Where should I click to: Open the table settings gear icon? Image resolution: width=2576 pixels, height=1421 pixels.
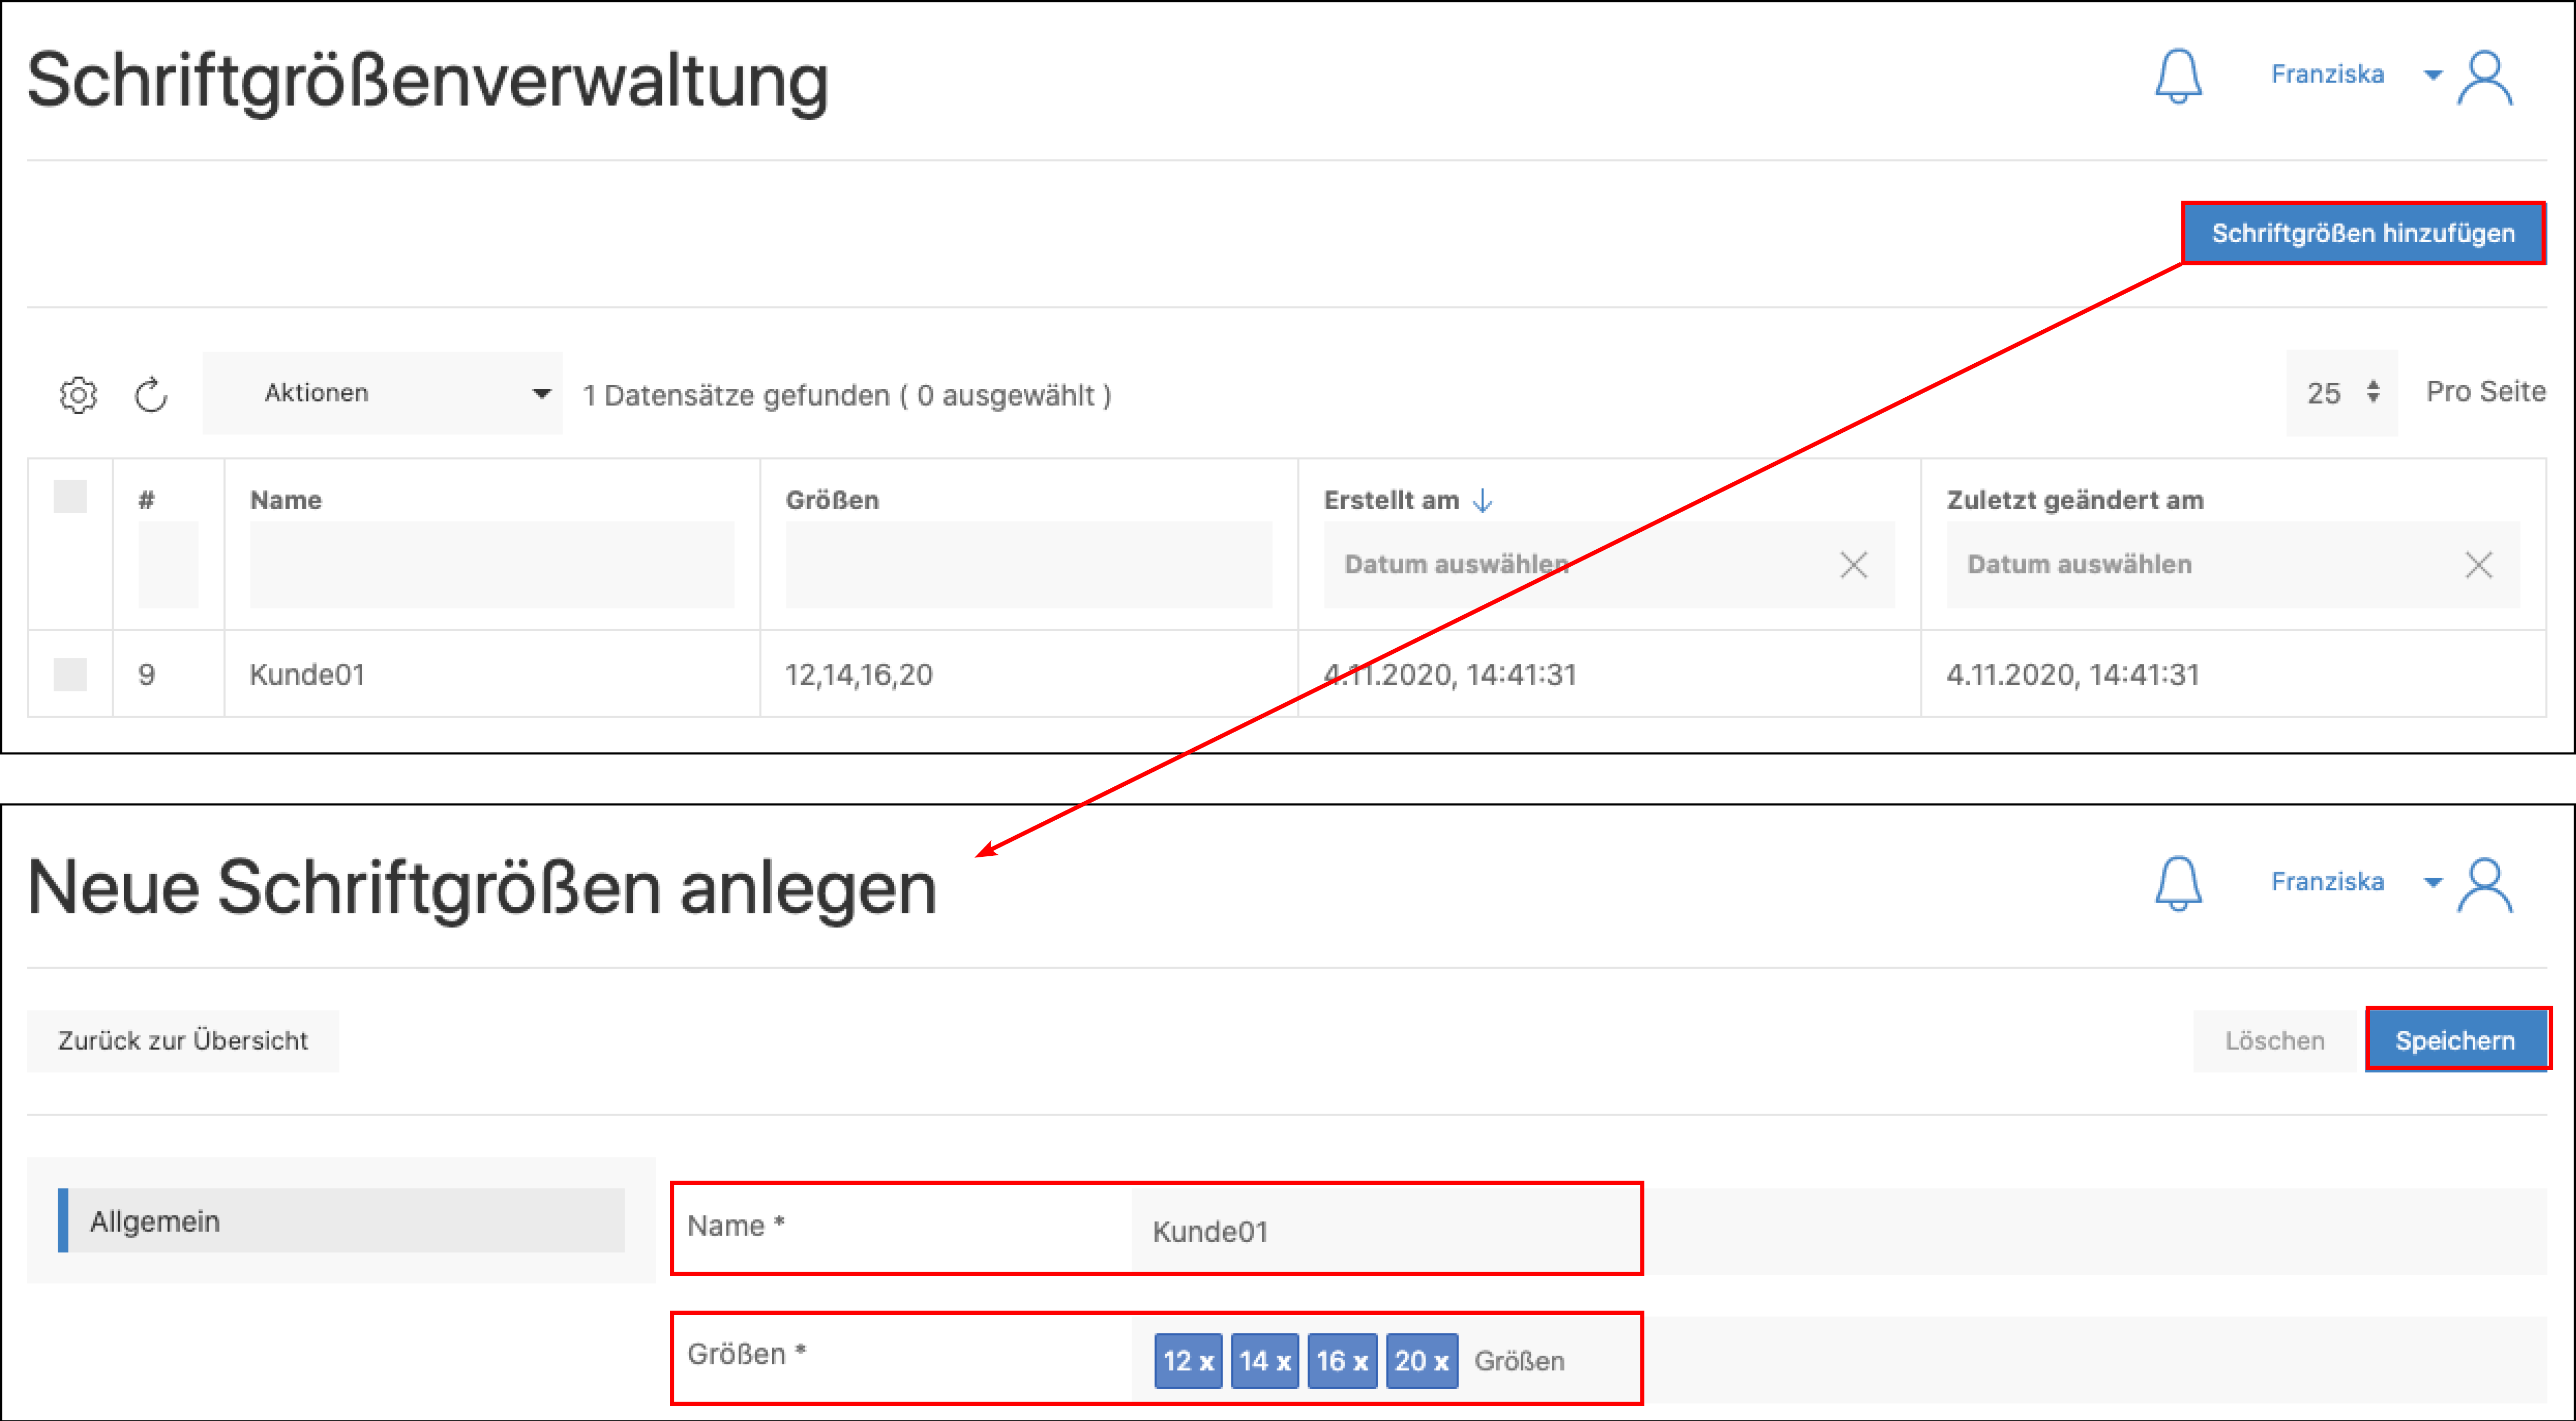click(78, 394)
